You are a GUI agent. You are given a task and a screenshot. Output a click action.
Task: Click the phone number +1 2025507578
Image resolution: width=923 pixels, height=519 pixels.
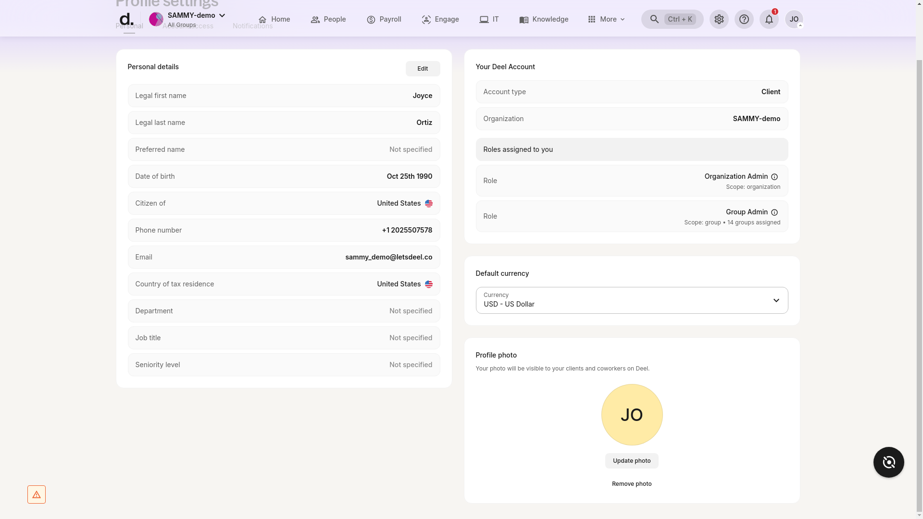coord(407,230)
